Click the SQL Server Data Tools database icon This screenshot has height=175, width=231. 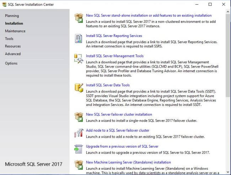click(x=79, y=88)
